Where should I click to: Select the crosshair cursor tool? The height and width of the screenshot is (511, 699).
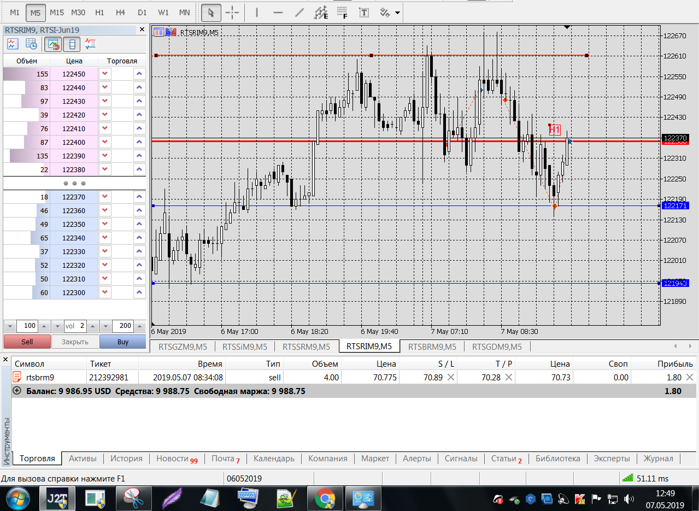pyautogui.click(x=232, y=12)
